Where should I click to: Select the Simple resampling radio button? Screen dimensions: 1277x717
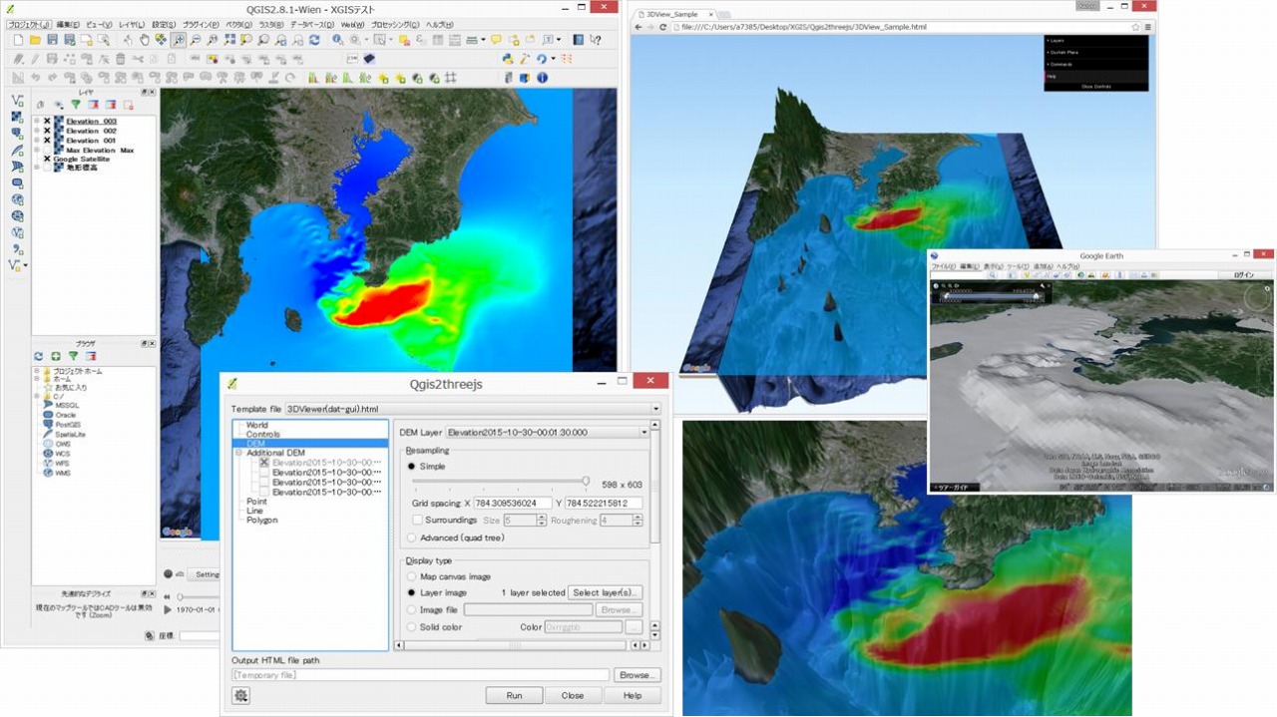[411, 466]
